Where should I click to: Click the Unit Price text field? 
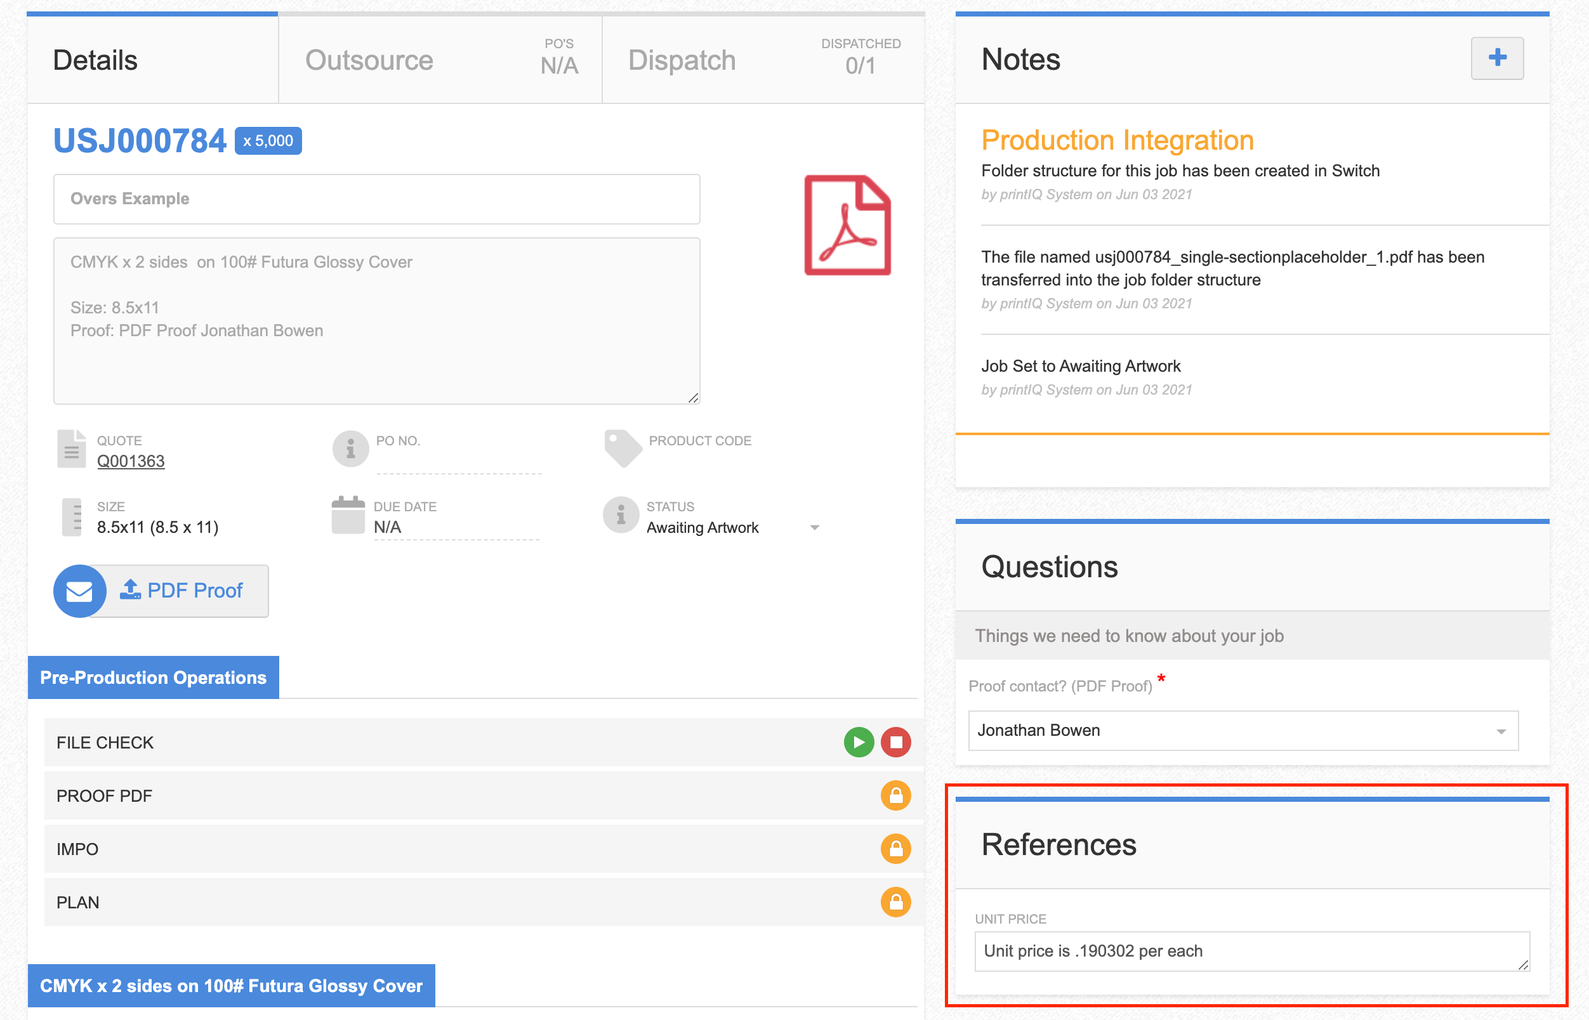point(1251,951)
